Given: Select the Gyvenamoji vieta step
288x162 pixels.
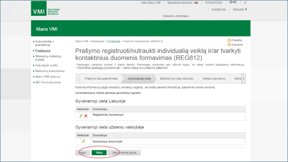Looking at the screenshot, I should [x=139, y=79].
